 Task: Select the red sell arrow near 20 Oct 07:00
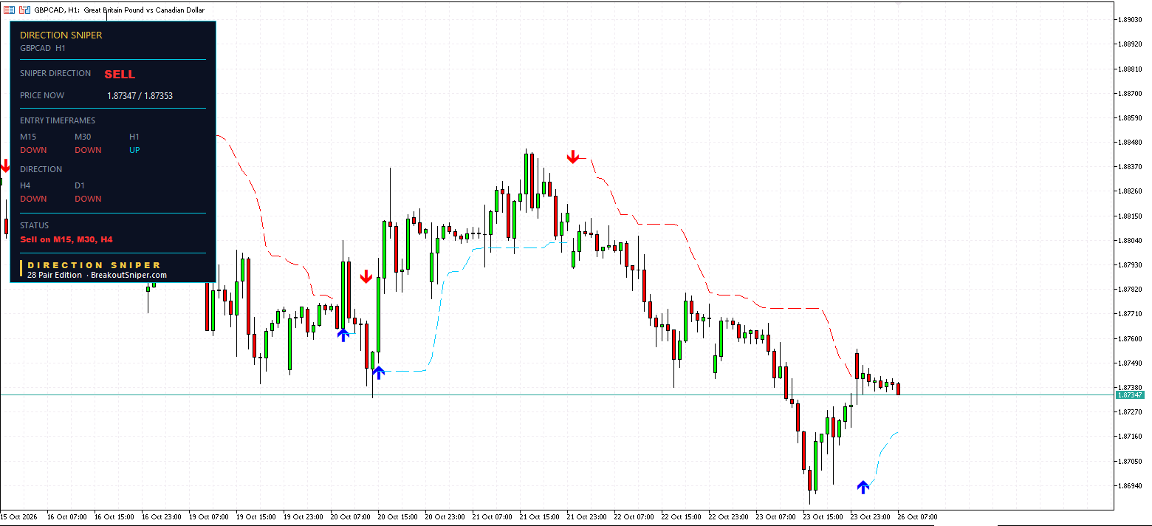(x=366, y=277)
